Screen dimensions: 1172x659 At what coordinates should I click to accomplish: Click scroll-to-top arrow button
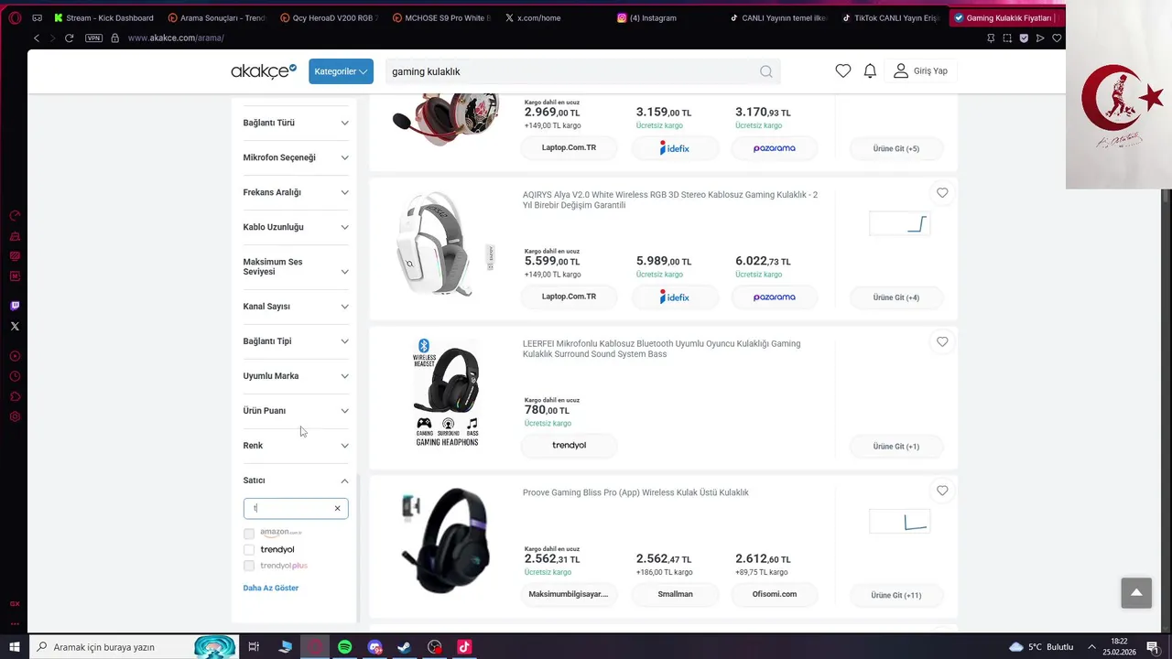pyautogui.click(x=1136, y=593)
